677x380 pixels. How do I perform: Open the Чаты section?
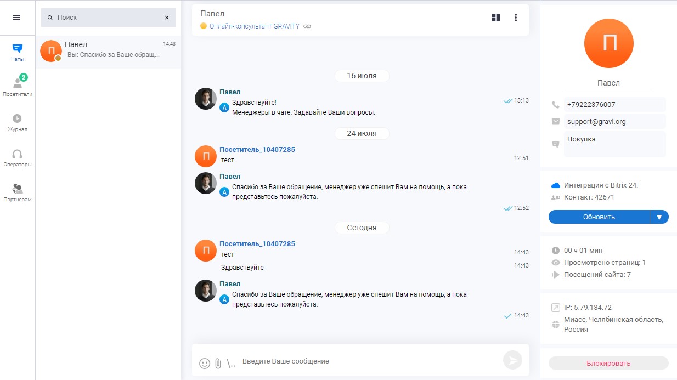coord(18,52)
